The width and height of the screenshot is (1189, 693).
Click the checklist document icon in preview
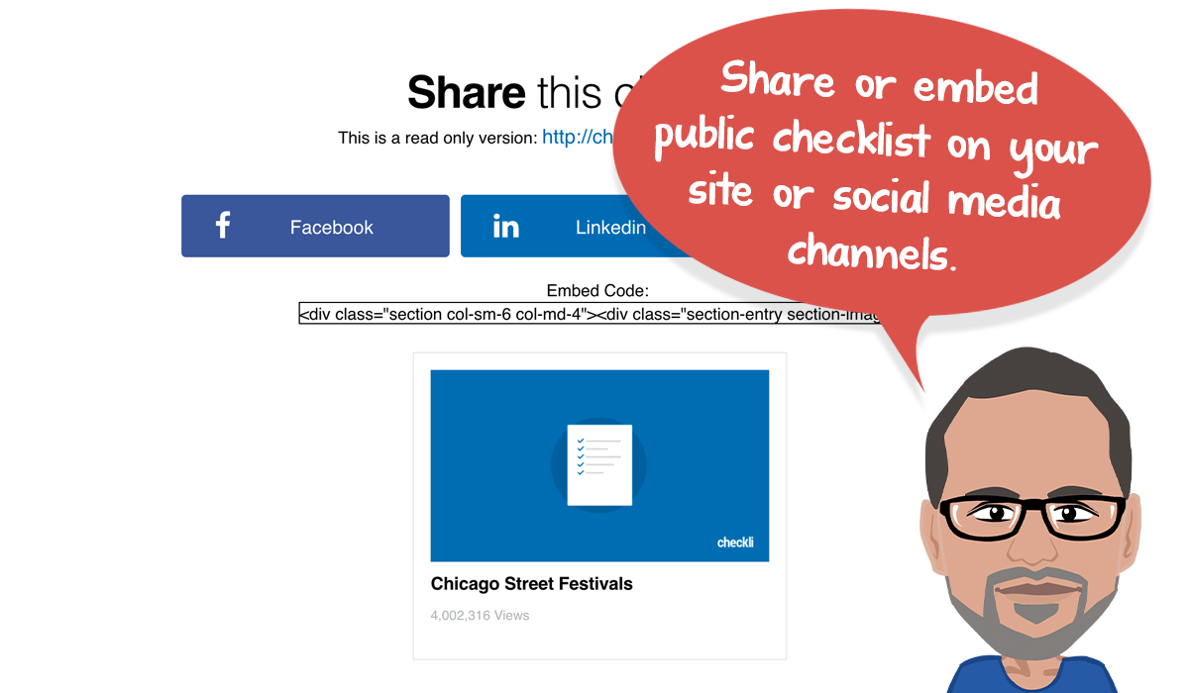[599, 464]
